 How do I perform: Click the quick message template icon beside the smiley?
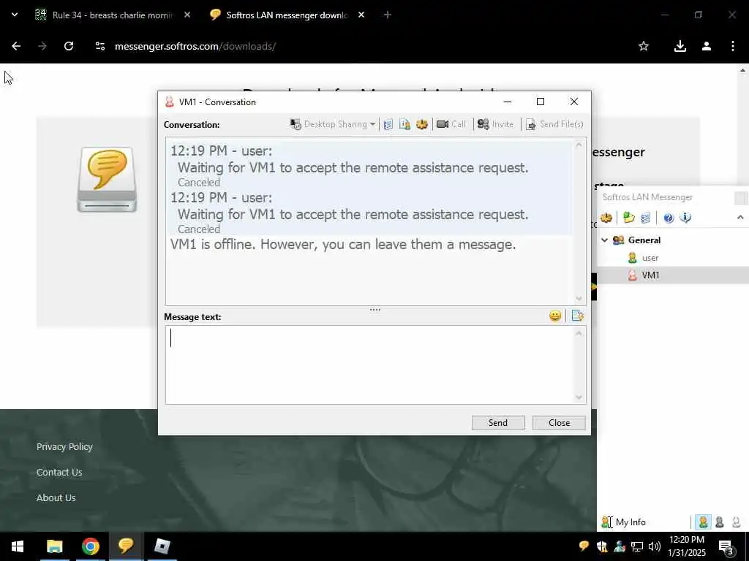tap(578, 316)
